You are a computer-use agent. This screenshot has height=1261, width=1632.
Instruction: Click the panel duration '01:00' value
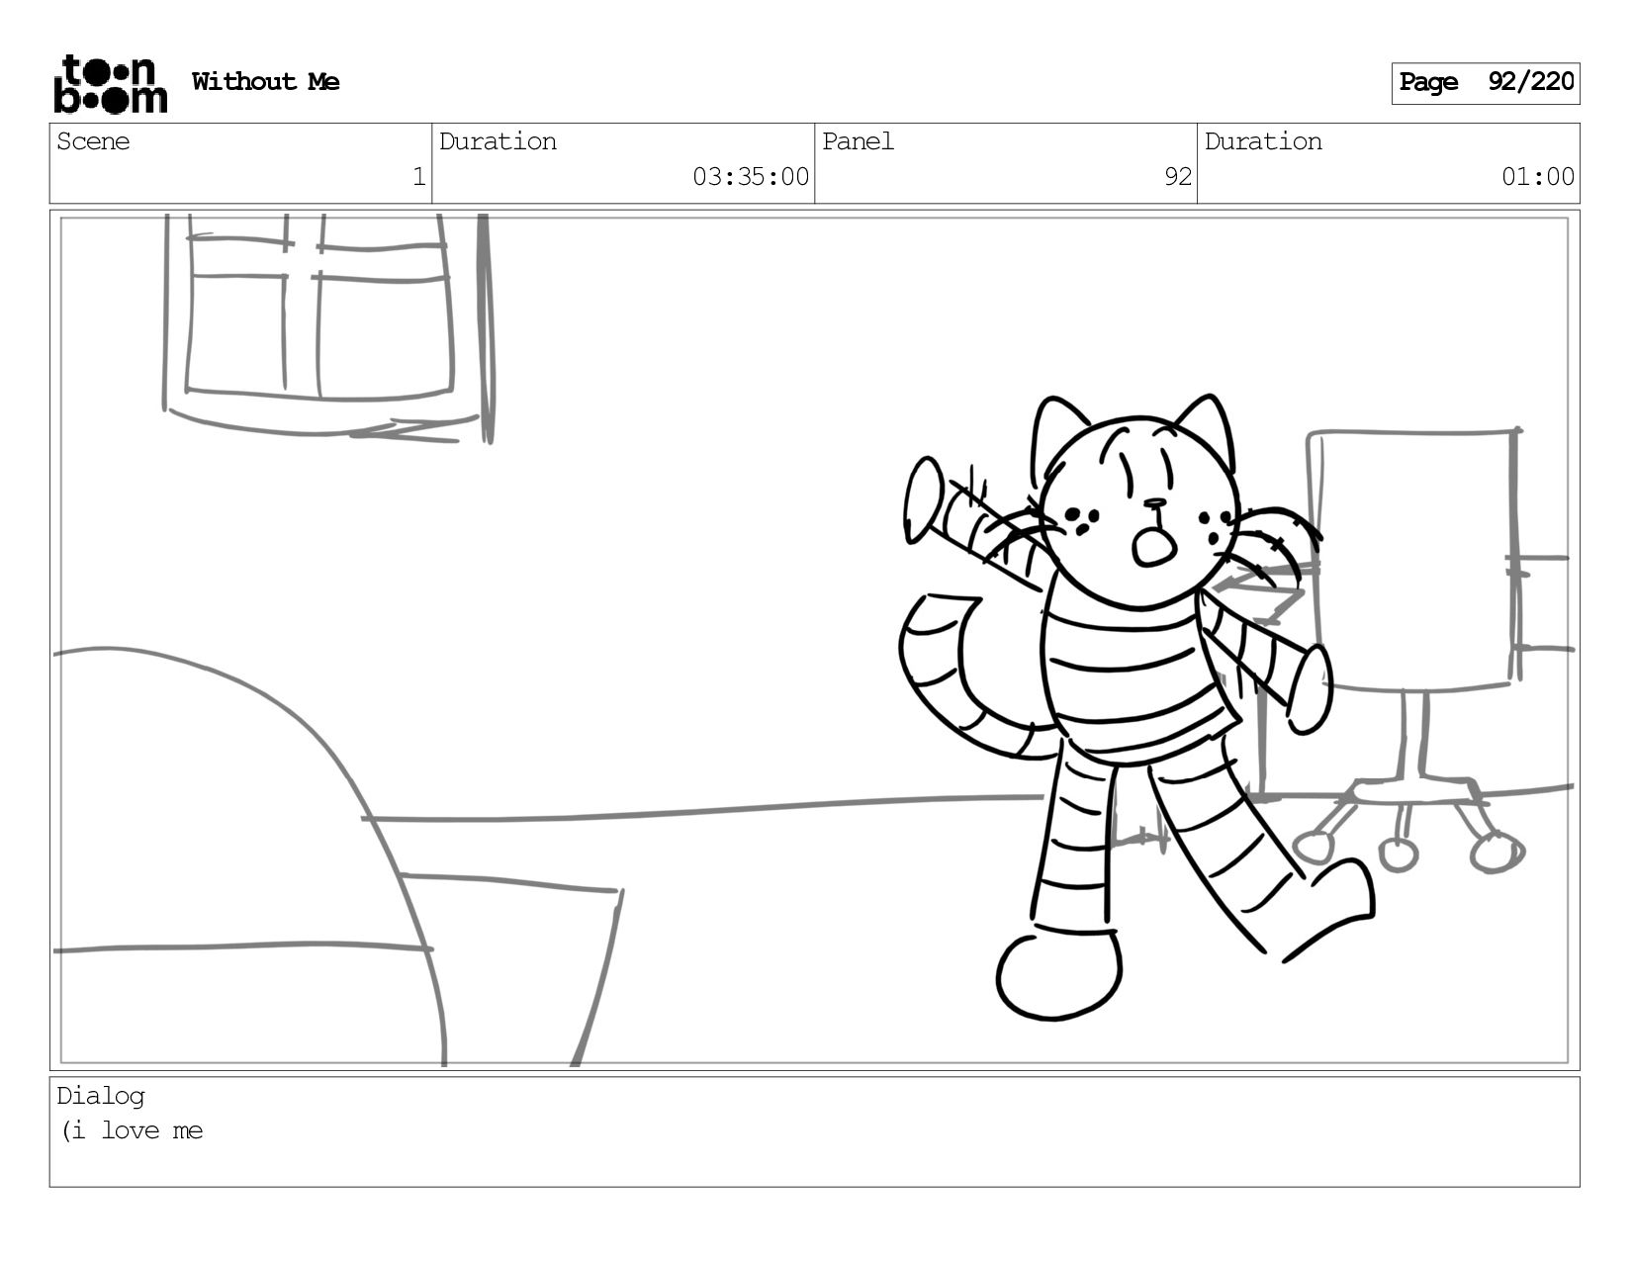[1537, 177]
